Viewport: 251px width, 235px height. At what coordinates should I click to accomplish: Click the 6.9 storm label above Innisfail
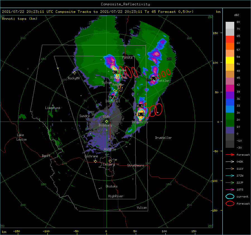[x=113, y=97]
